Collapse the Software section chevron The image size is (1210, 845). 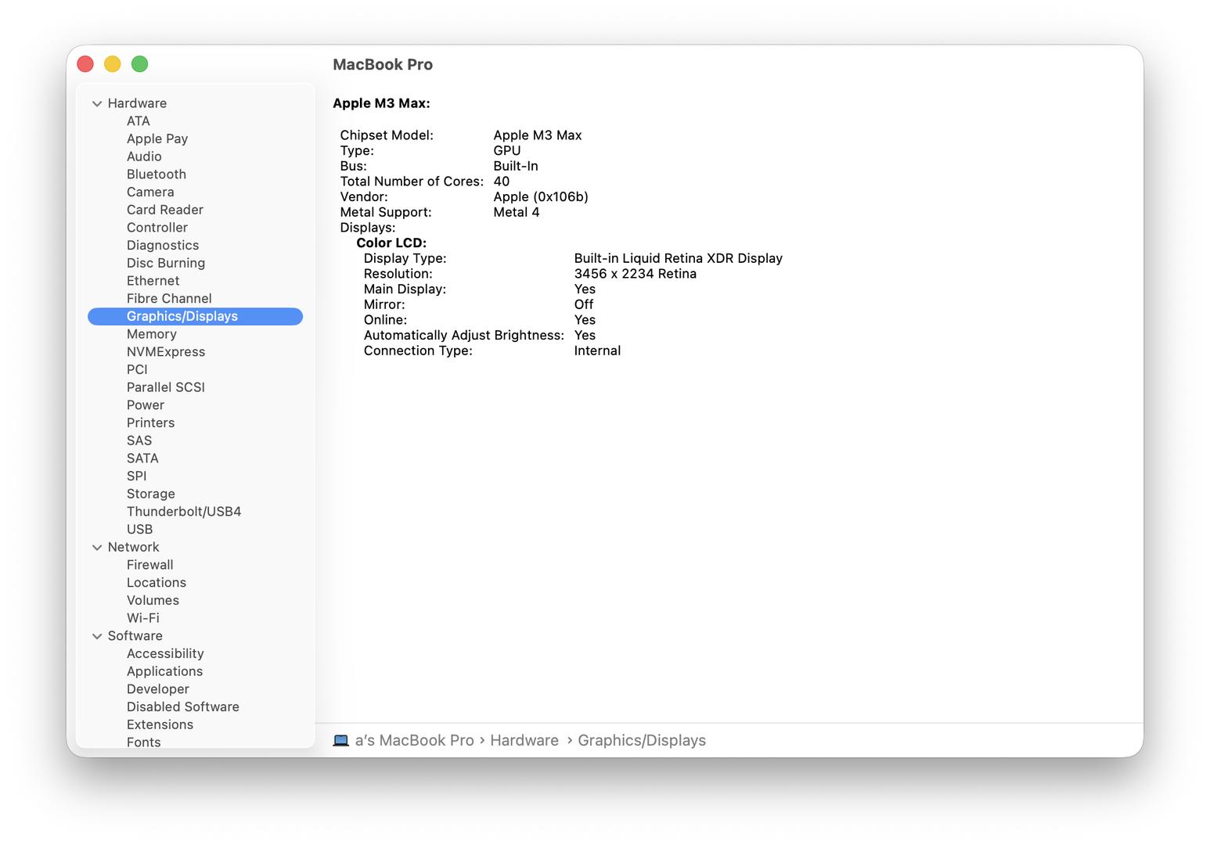(x=97, y=636)
